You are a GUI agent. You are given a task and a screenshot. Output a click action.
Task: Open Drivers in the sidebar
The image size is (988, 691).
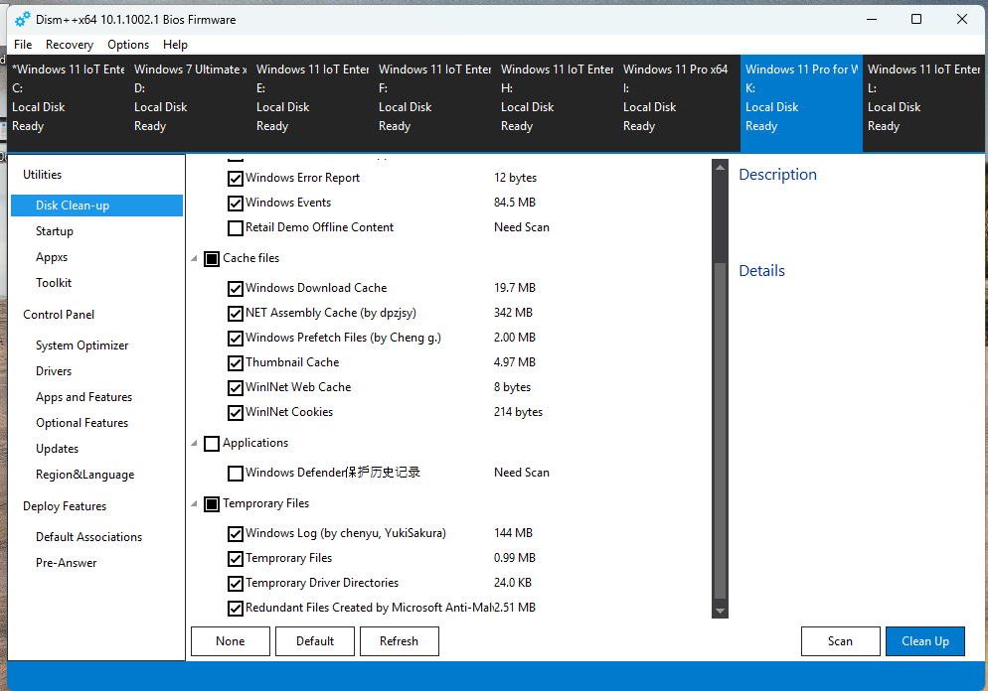point(54,371)
